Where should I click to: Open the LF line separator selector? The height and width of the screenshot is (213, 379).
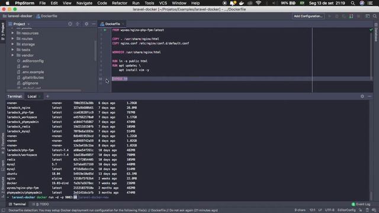[x=320, y=211]
